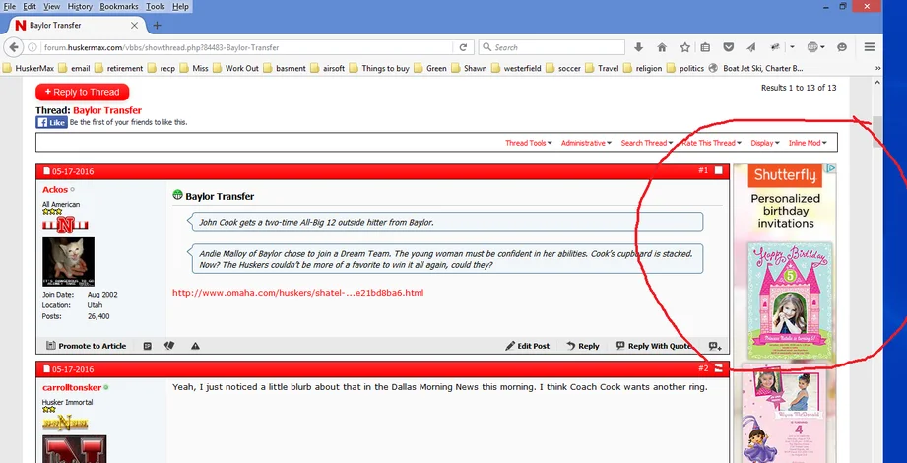The height and width of the screenshot is (463, 907).
Task: Click carrolltonsker's red N avatar
Action: tap(75, 449)
